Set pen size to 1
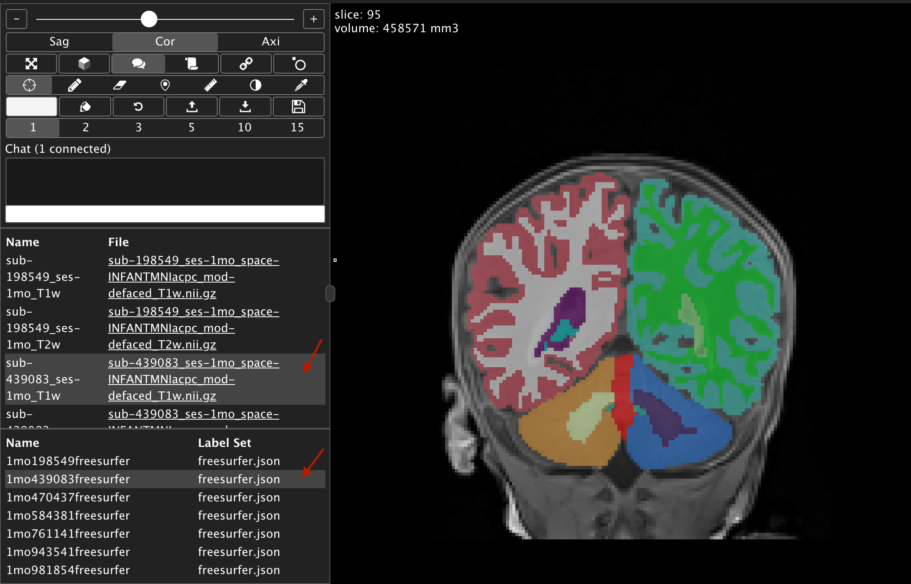This screenshot has width=911, height=584. click(33, 128)
